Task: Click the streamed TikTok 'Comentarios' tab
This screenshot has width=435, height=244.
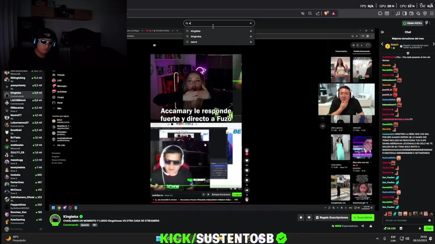Action: pos(341,51)
